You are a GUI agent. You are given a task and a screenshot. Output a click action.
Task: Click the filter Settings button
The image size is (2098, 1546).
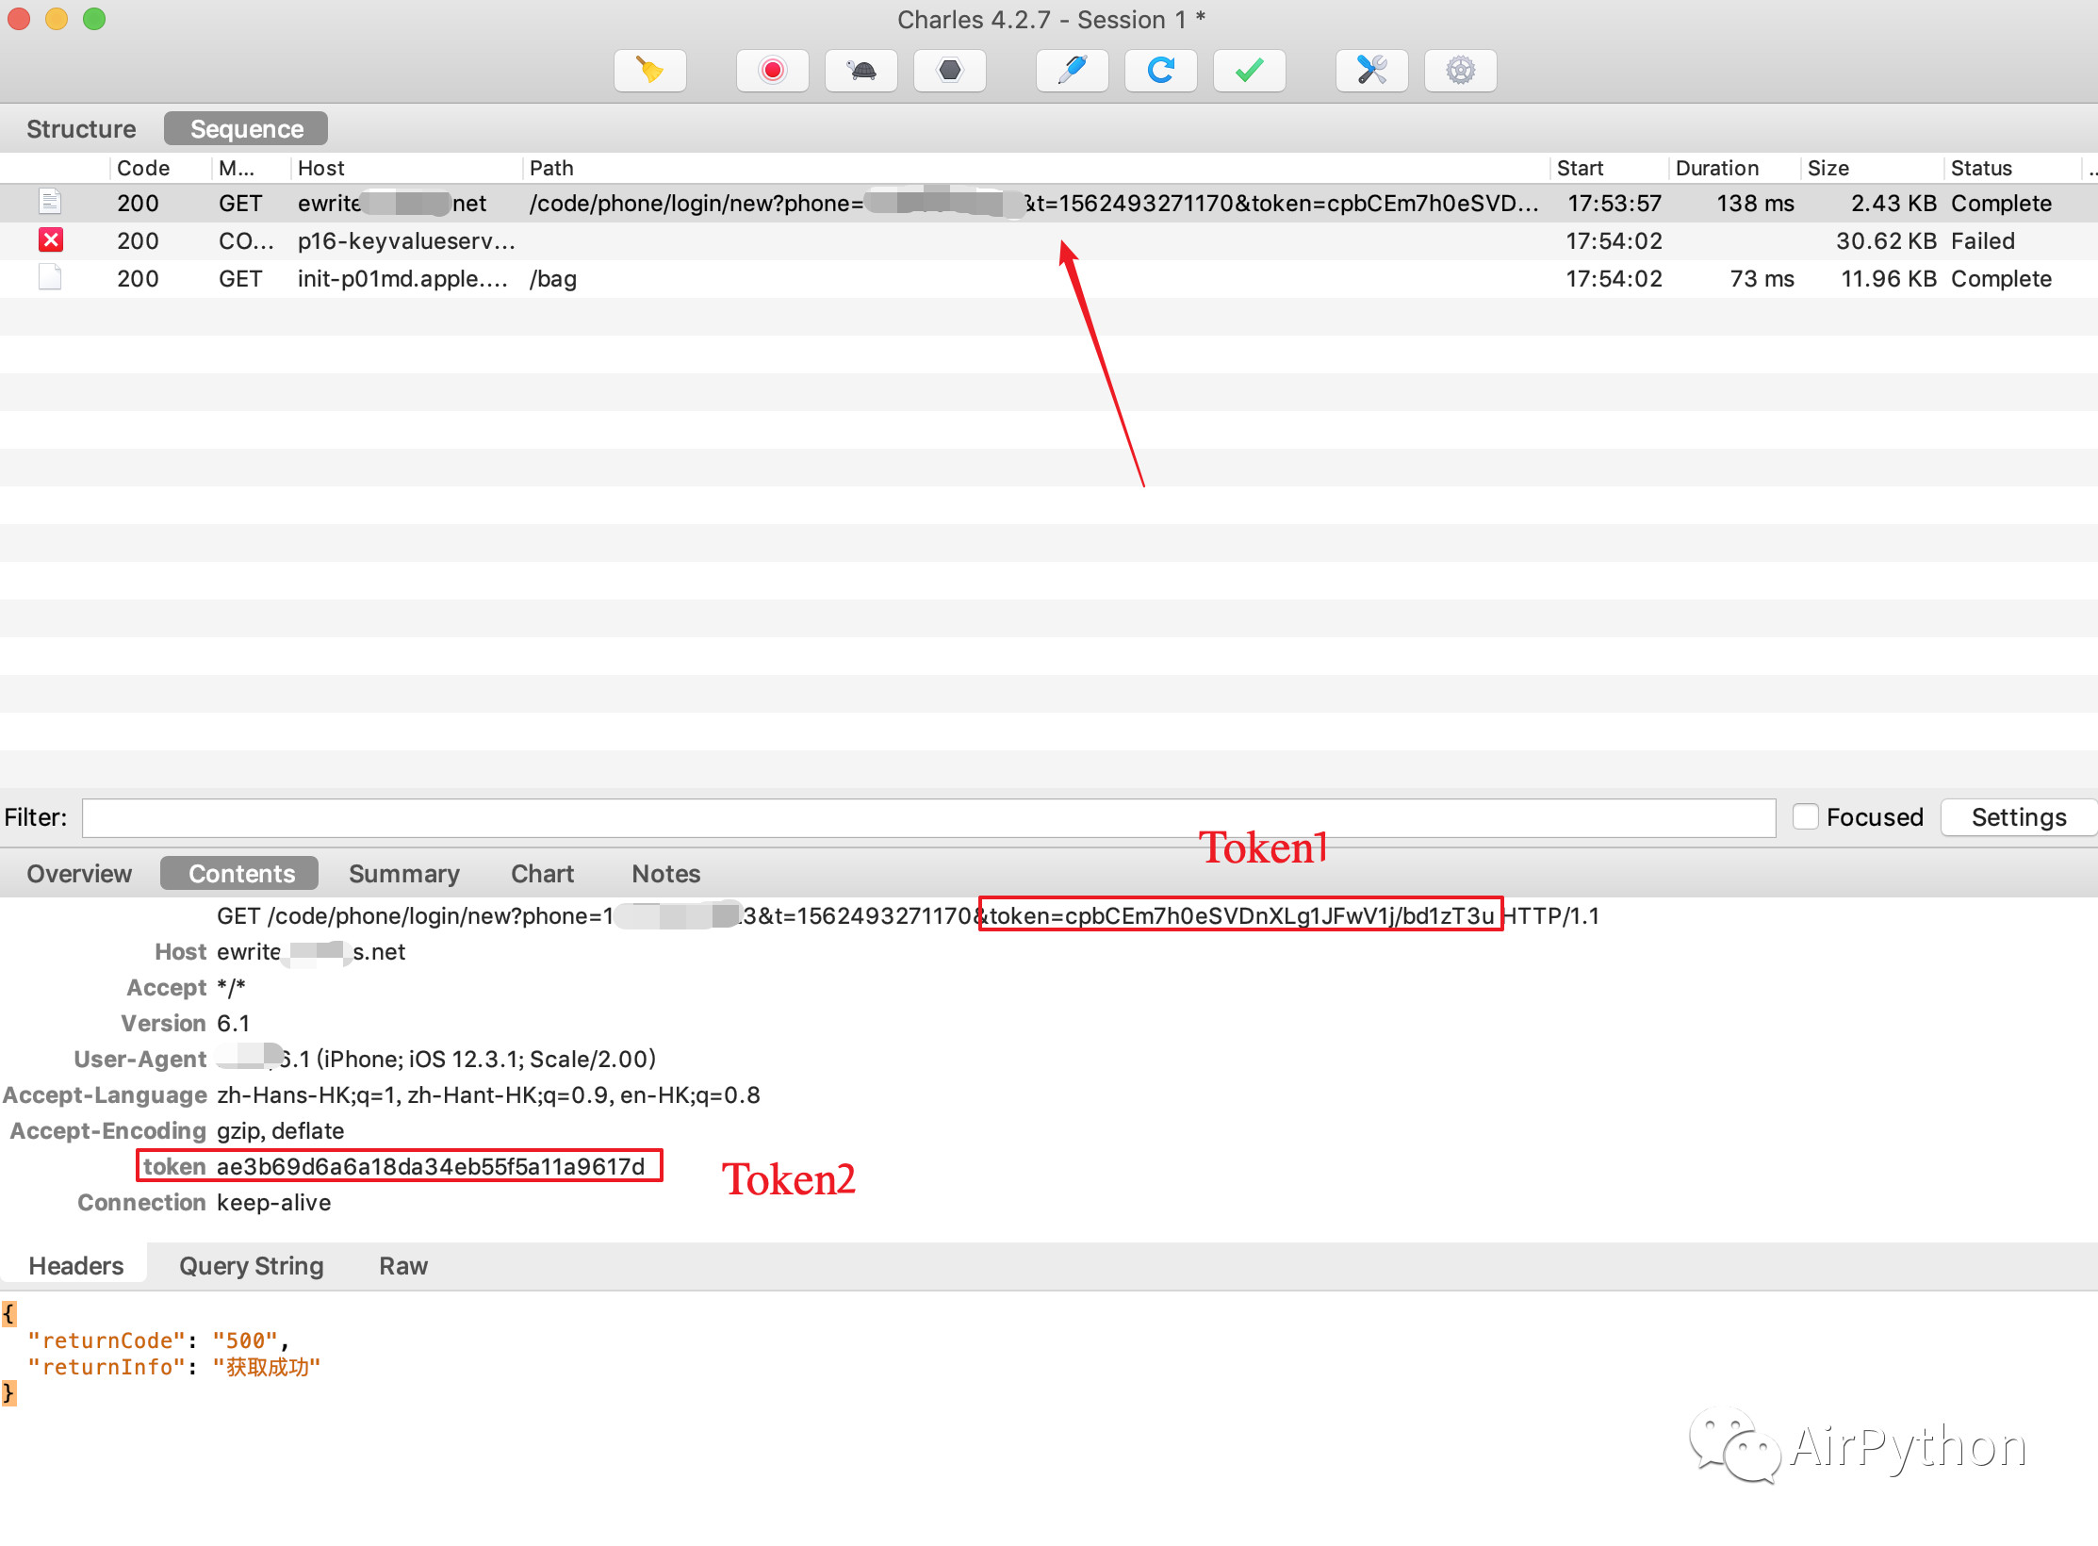click(2018, 817)
